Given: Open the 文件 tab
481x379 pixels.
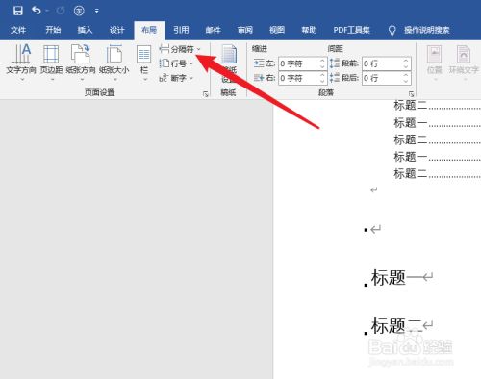Looking at the screenshot, I should [x=18, y=30].
